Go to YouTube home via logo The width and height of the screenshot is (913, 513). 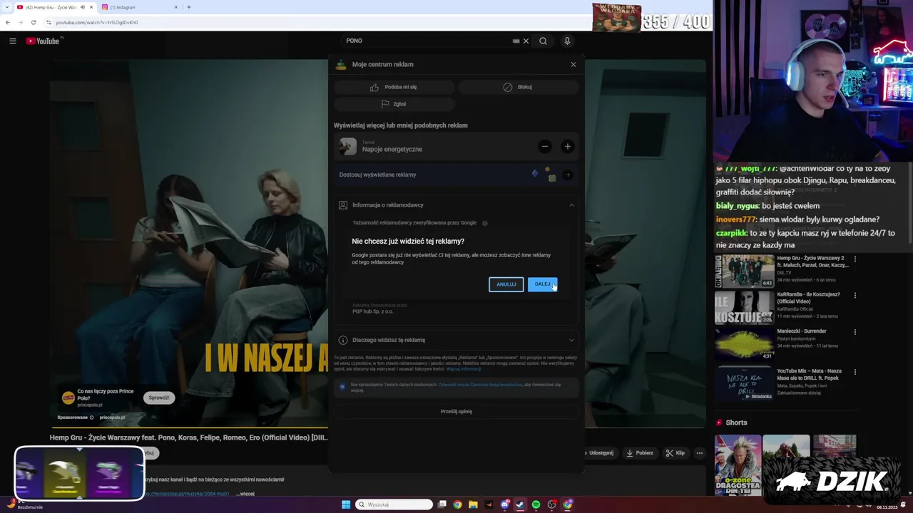(43, 41)
